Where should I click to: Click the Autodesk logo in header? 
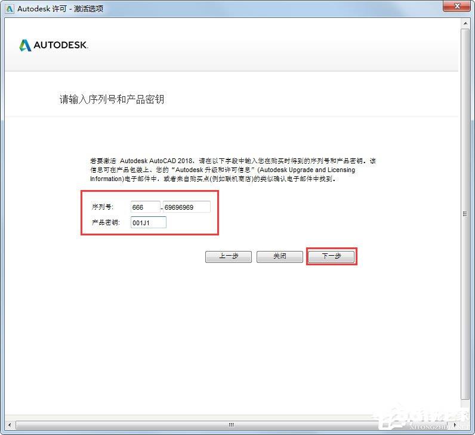click(x=53, y=45)
